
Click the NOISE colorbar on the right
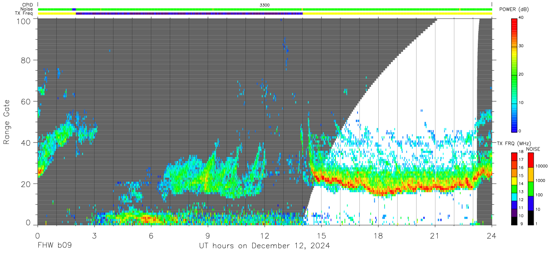[x=530, y=188]
